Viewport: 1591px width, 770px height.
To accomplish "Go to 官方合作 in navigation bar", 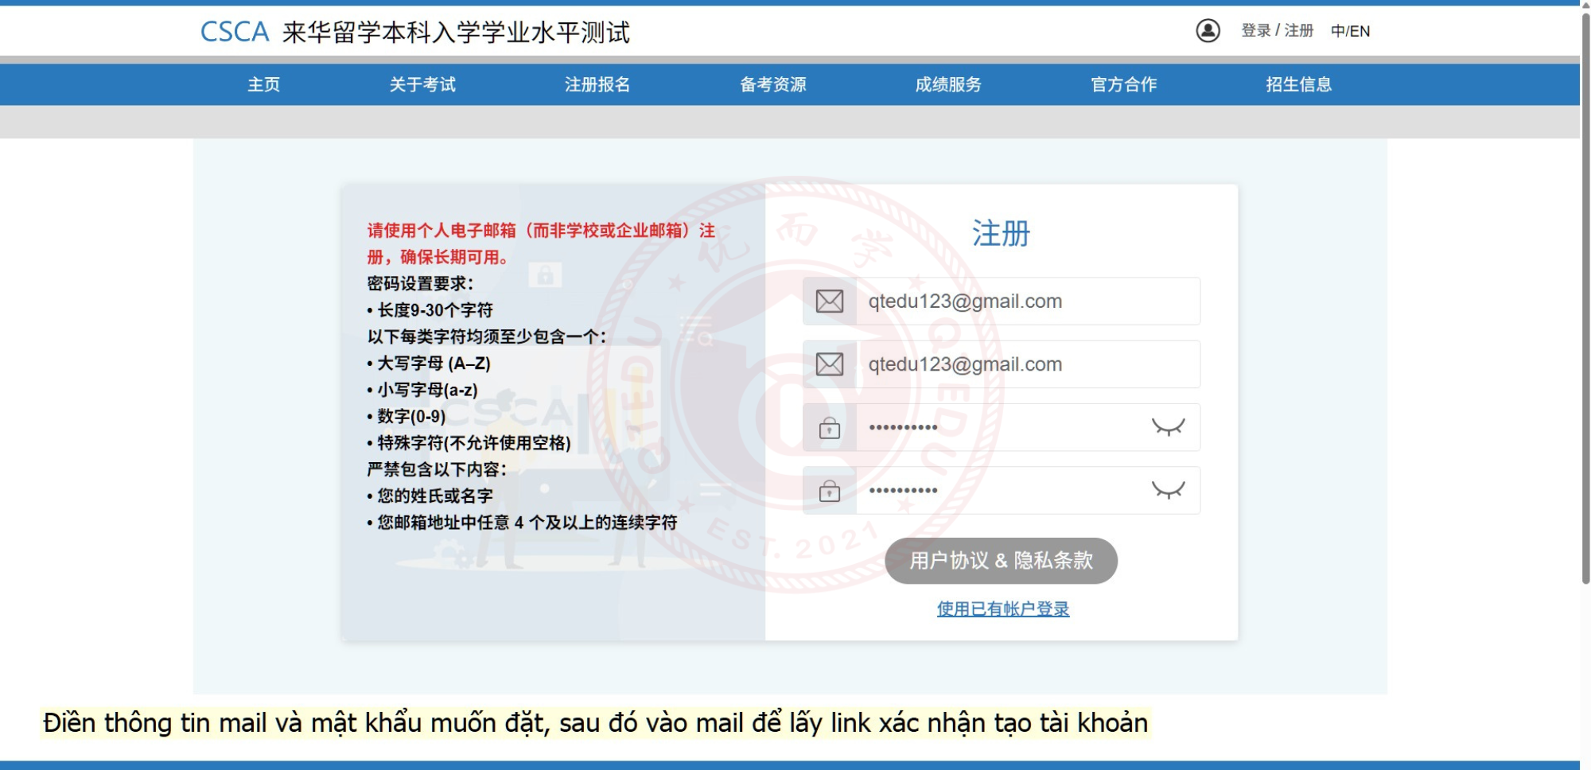I will pos(1123,84).
